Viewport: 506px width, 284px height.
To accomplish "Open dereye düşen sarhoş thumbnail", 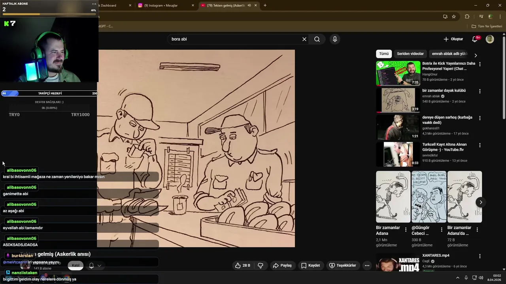I will click(x=398, y=127).
